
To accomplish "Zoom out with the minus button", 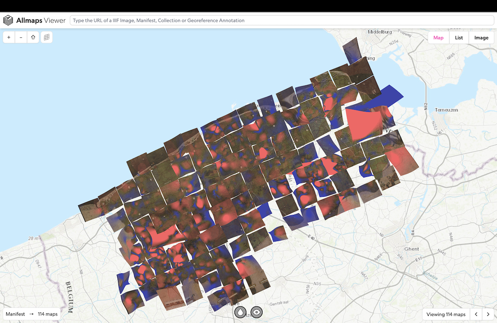I will (21, 37).
